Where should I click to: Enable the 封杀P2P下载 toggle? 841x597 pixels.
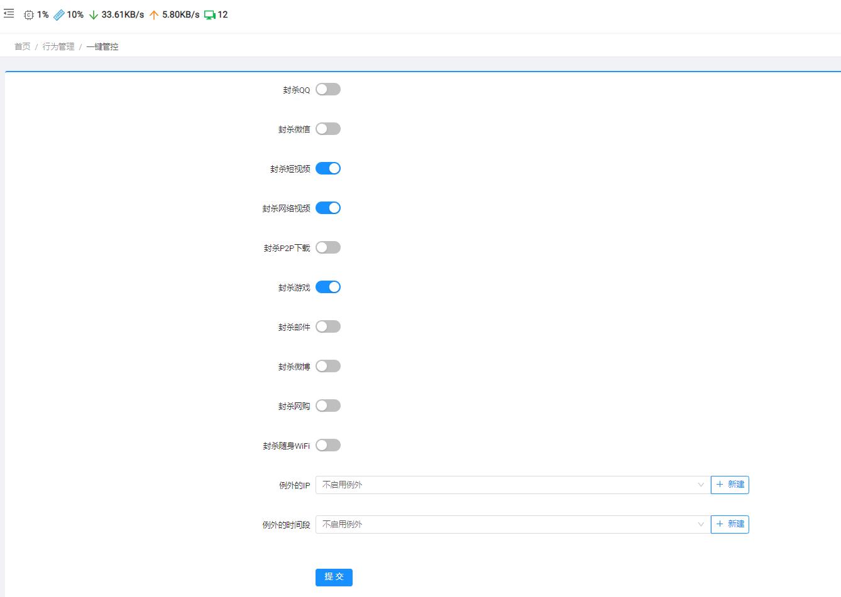pyautogui.click(x=327, y=247)
